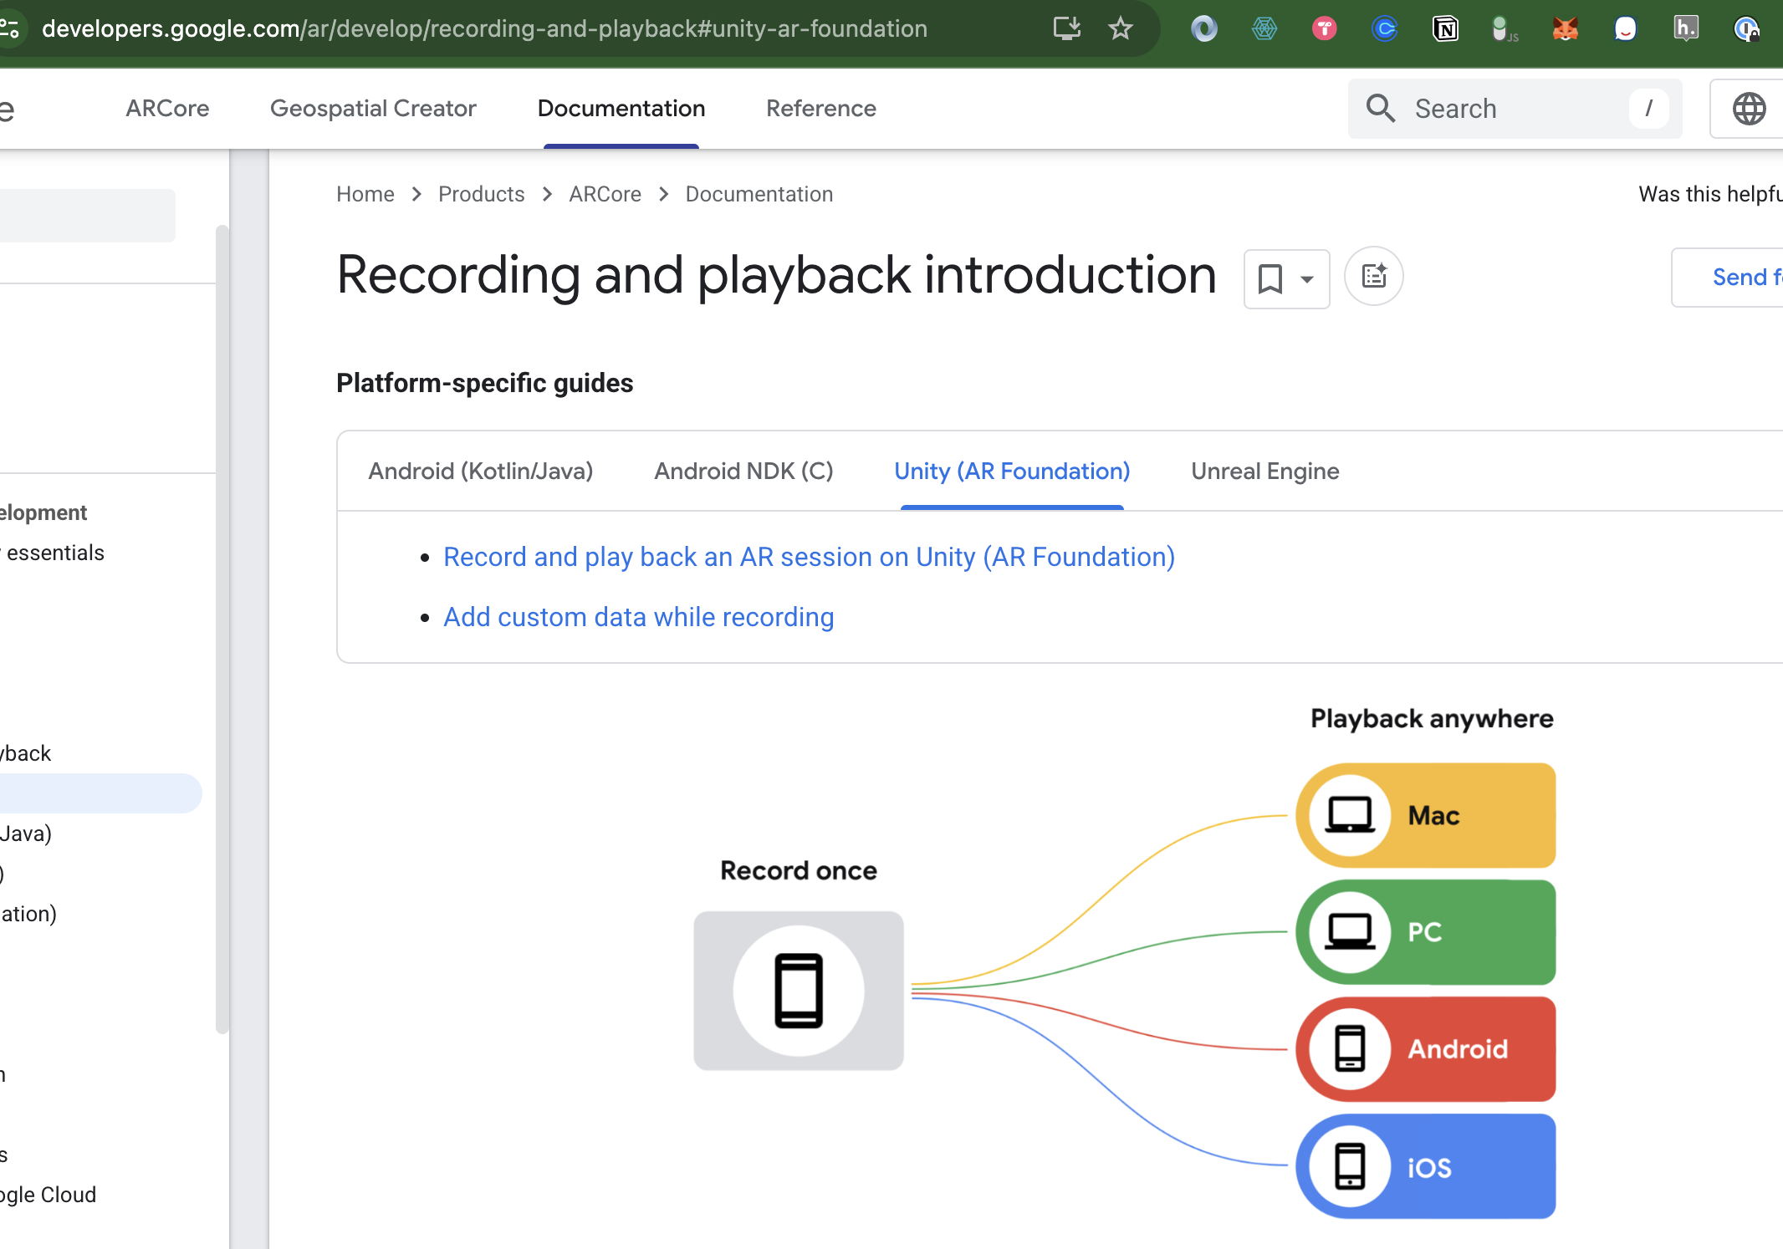The width and height of the screenshot is (1783, 1249).
Task: Click the install app icon in address bar
Action: [1066, 29]
